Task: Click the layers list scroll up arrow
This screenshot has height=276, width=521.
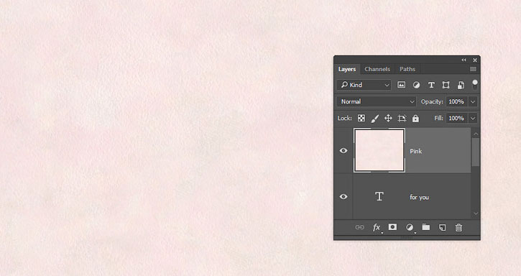Action: 476,134
